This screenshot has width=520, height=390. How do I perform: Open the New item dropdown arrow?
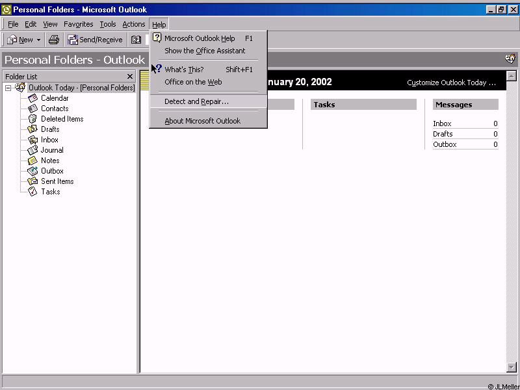[x=38, y=40]
